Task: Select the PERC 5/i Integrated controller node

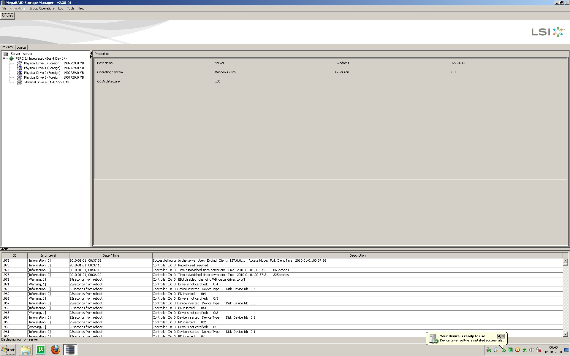Action: [x=41, y=59]
